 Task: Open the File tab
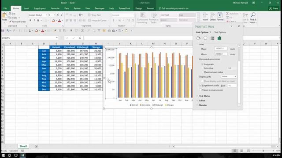pyautogui.click(x=5, y=8)
